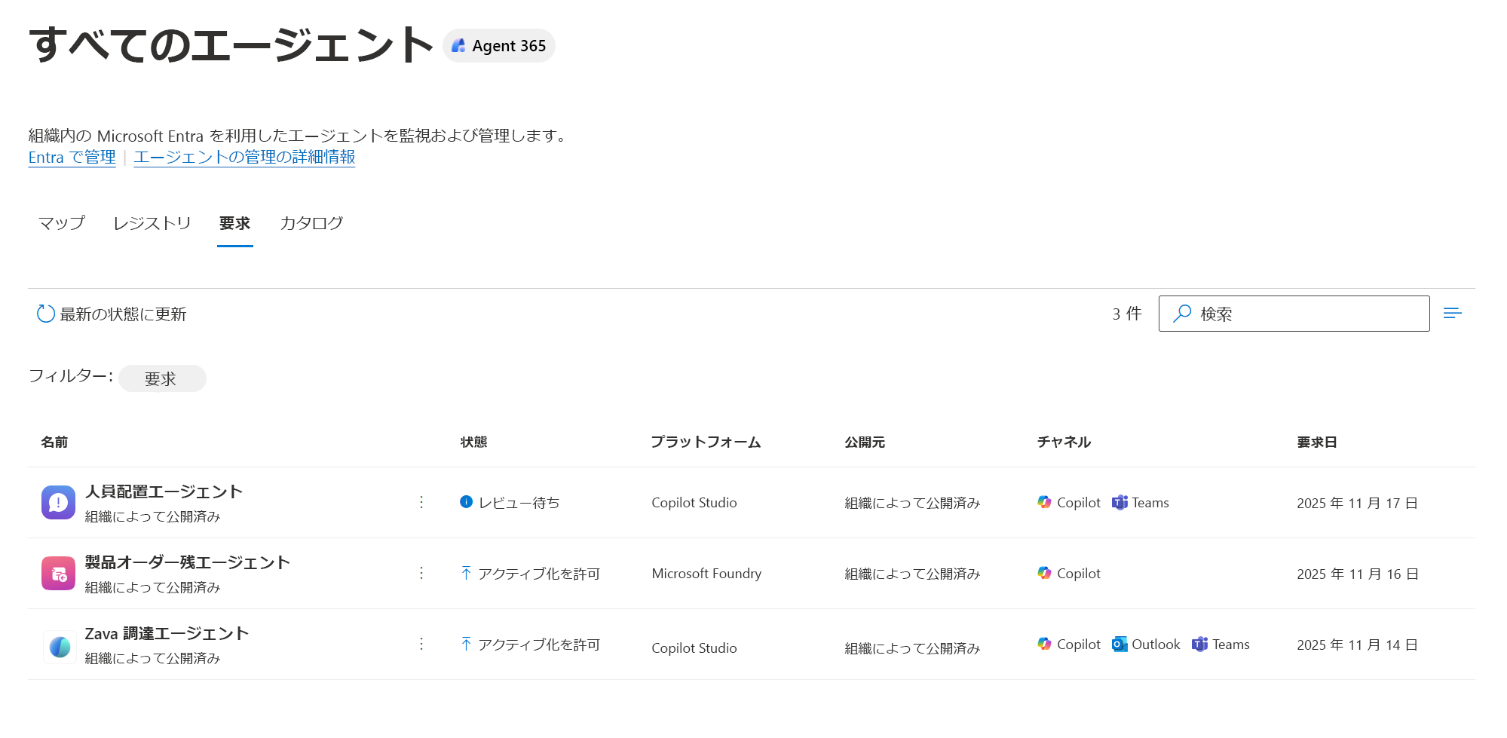The width and height of the screenshot is (1507, 738).
Task: Click the Zava 調達エージェント round icon
Action: [x=60, y=647]
